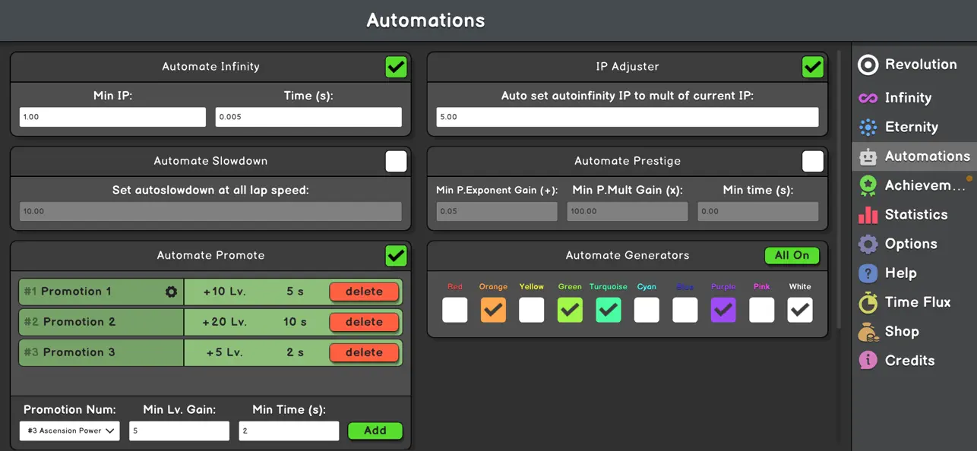Image resolution: width=977 pixels, height=451 pixels.
Task: Click the Min IP input field
Action: click(x=112, y=116)
